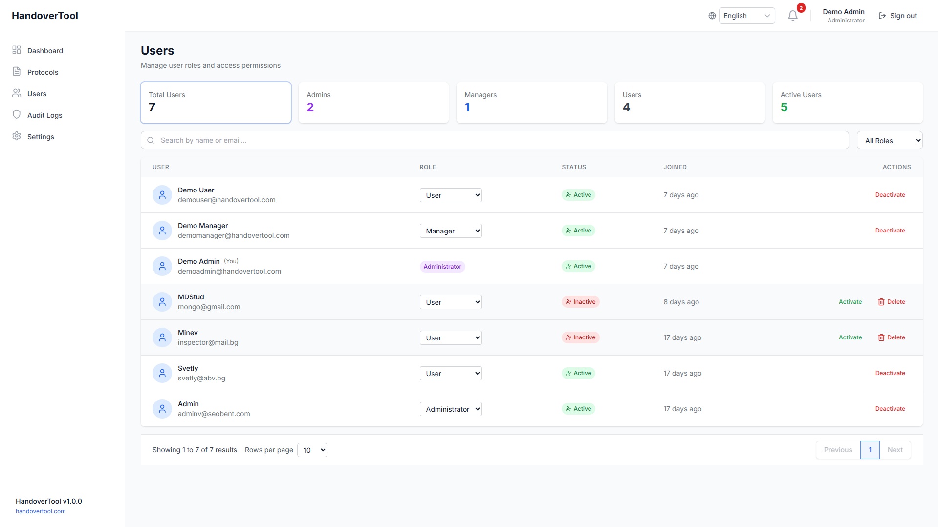The image size is (938, 527).
Task: Click the Audit Logs shield icon
Action: (x=17, y=114)
